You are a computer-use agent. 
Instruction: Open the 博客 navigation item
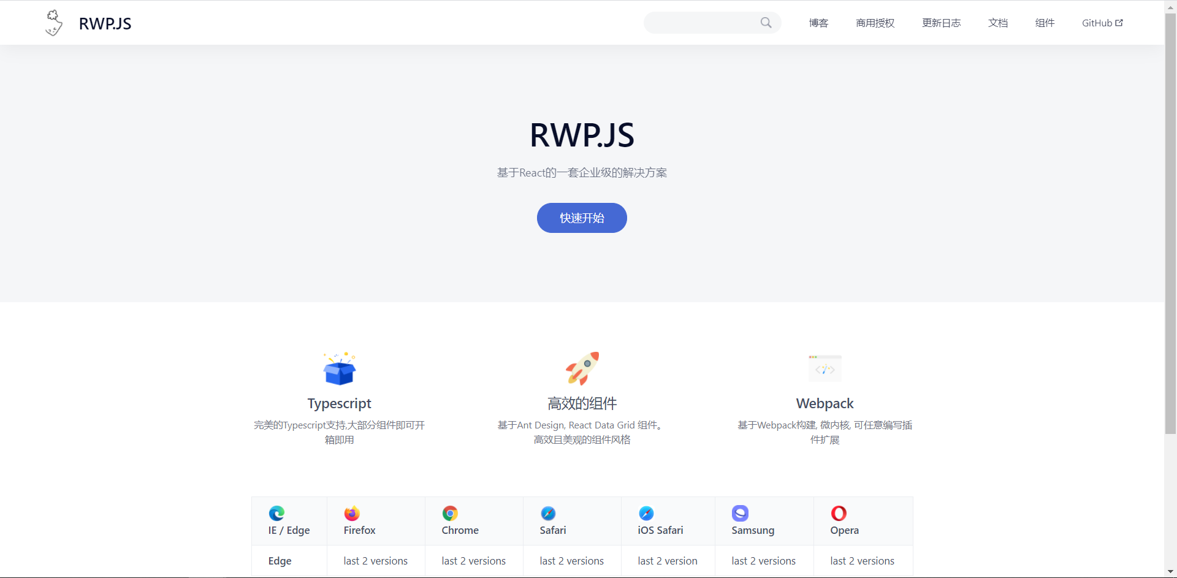pyautogui.click(x=818, y=23)
